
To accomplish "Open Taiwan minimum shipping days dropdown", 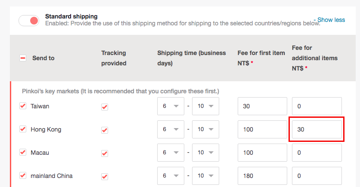I will [x=171, y=106].
